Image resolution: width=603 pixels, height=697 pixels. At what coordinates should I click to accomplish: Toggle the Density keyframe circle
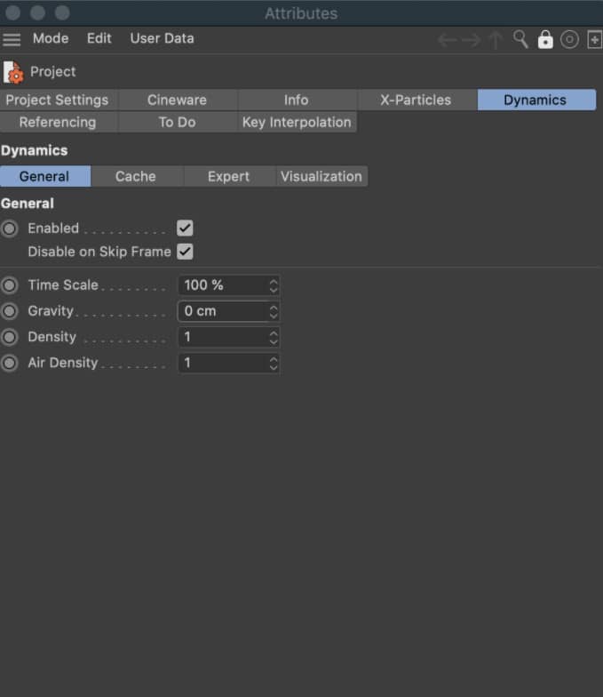click(x=9, y=337)
